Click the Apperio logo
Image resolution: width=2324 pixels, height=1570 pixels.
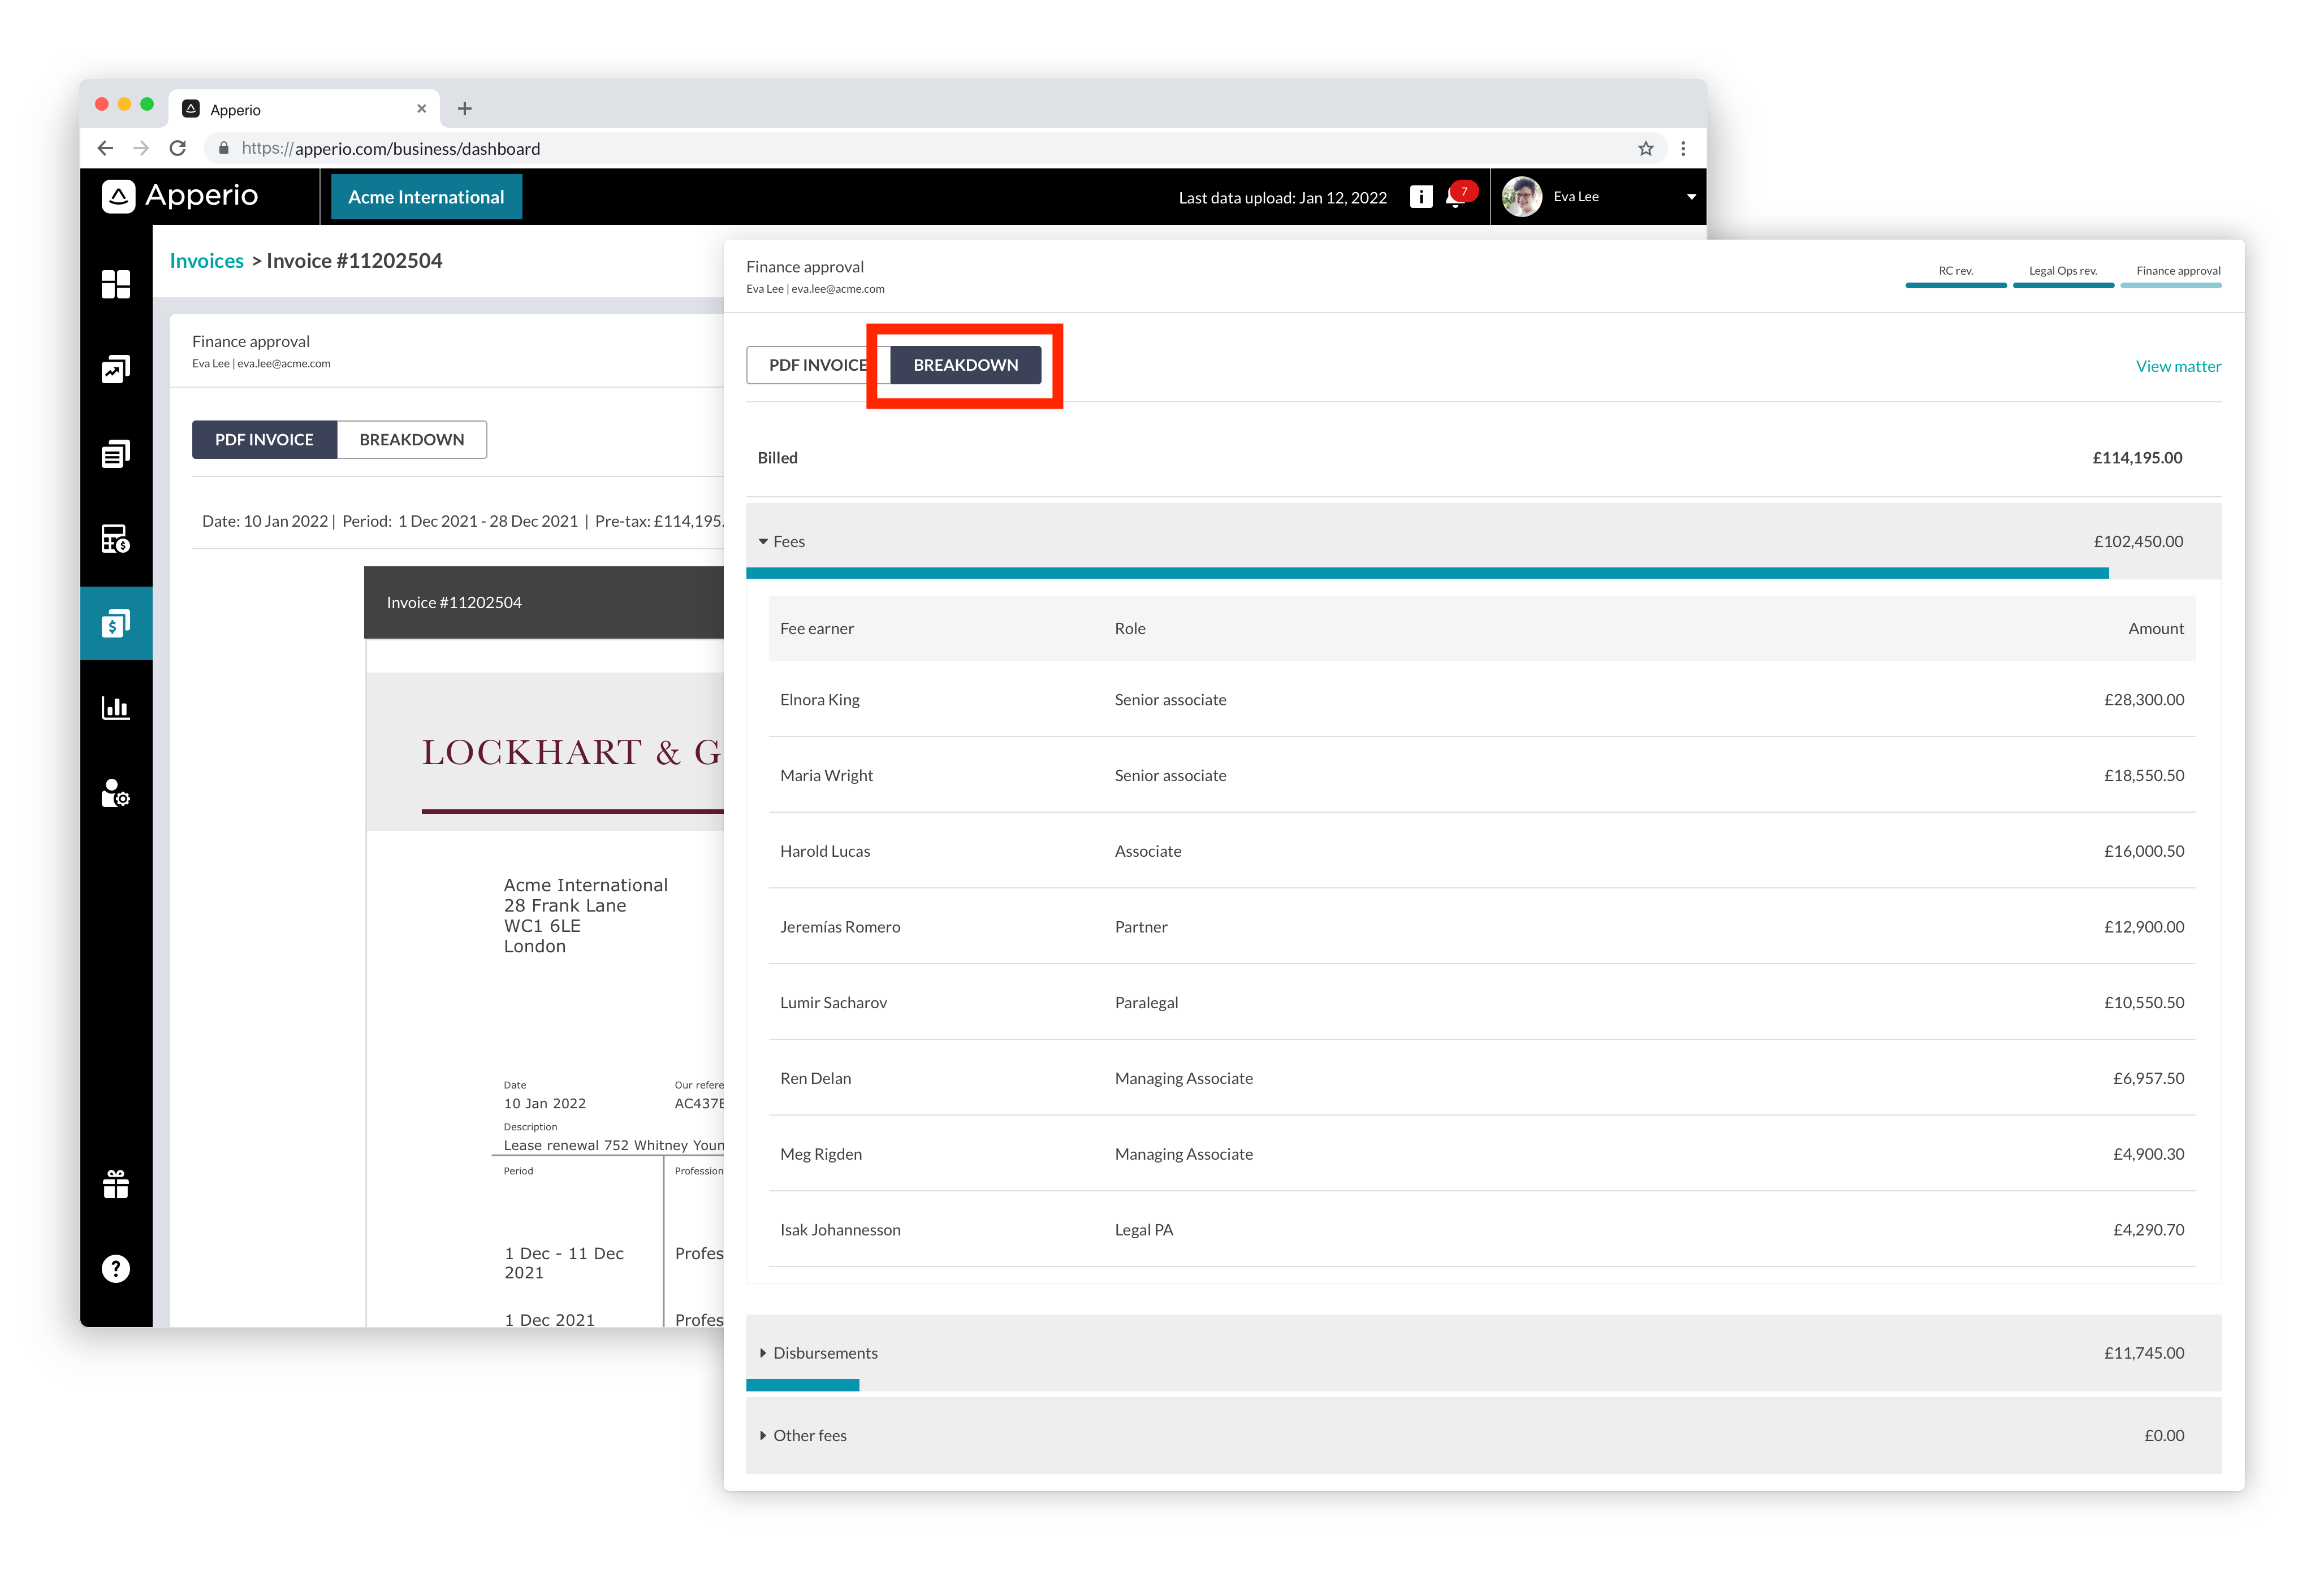180,196
